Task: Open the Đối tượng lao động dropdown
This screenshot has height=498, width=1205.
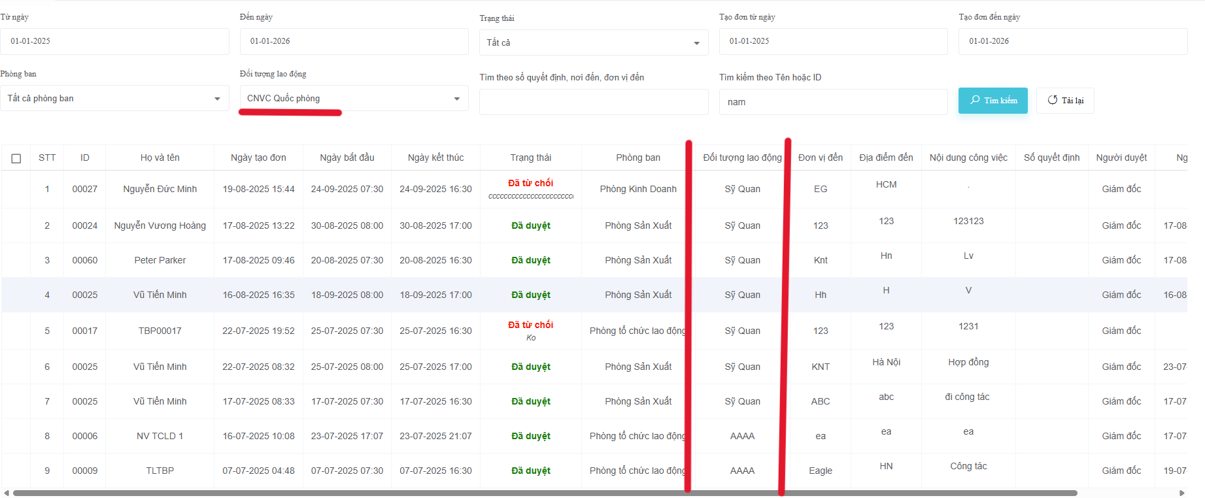Action: click(x=354, y=99)
